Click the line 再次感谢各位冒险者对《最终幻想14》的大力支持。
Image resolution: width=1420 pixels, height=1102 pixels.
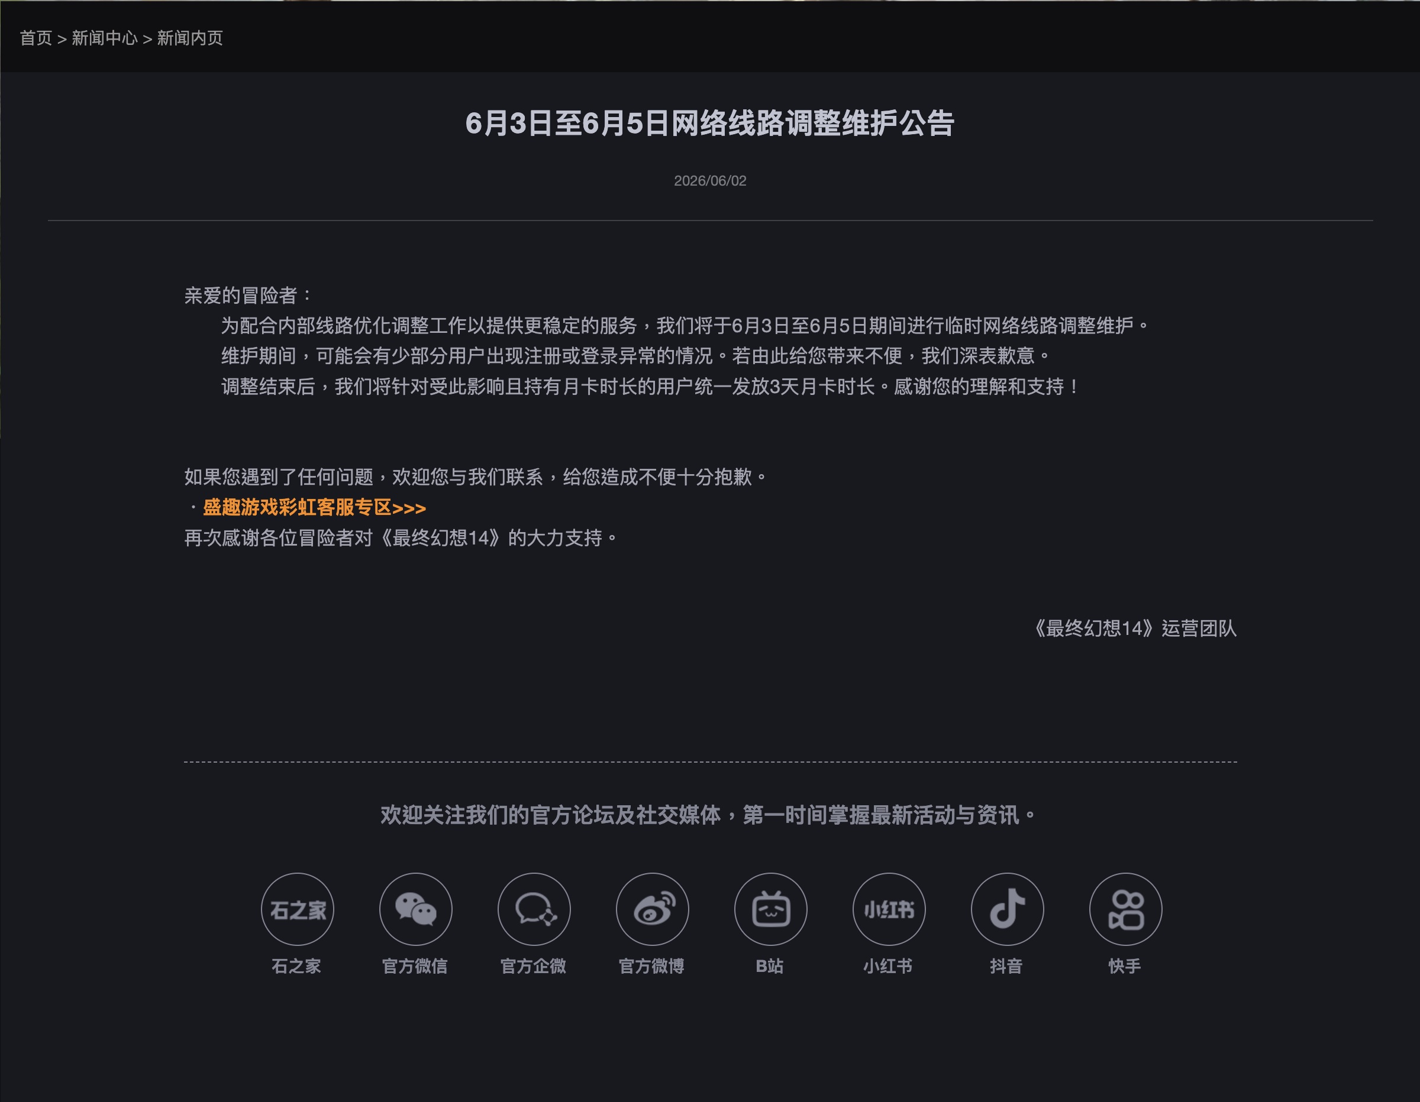coord(401,538)
